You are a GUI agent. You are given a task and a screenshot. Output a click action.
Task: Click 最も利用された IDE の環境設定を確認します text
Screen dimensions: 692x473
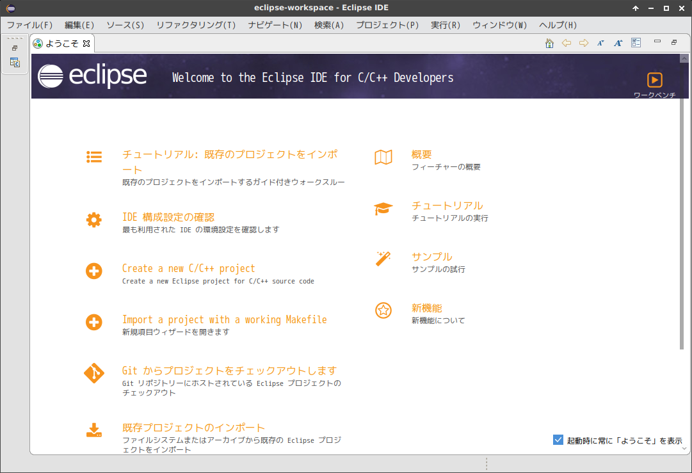coord(201,229)
